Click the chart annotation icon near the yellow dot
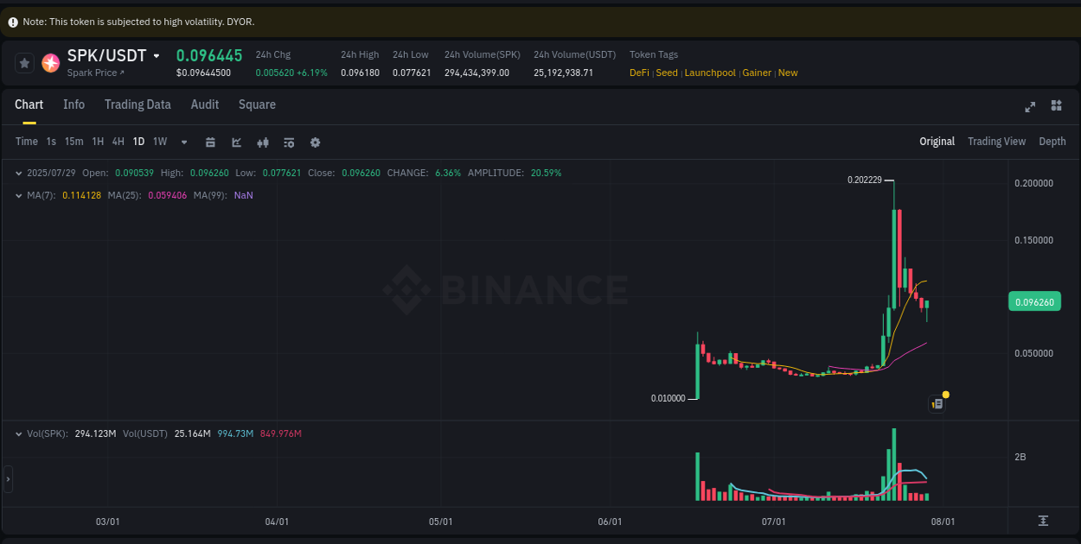This screenshot has height=544, width=1081. [x=937, y=403]
